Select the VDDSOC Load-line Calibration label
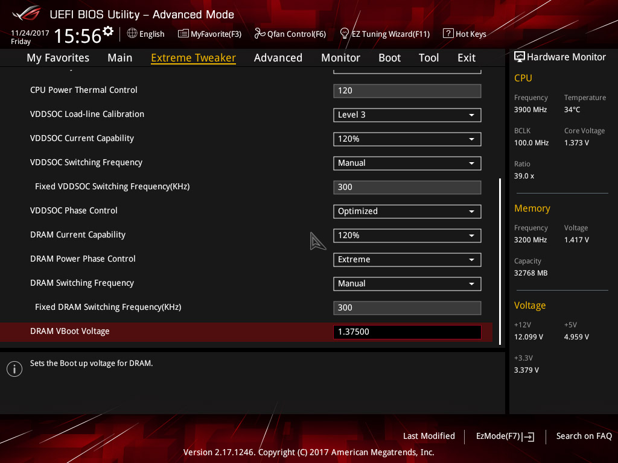Screen dimensions: 618x463 (87, 114)
